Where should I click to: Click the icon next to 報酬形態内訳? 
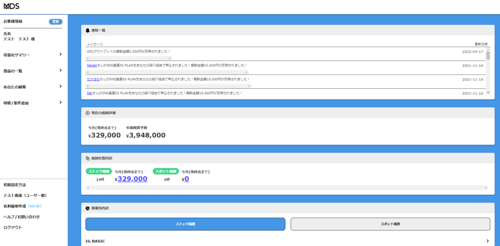click(87, 158)
